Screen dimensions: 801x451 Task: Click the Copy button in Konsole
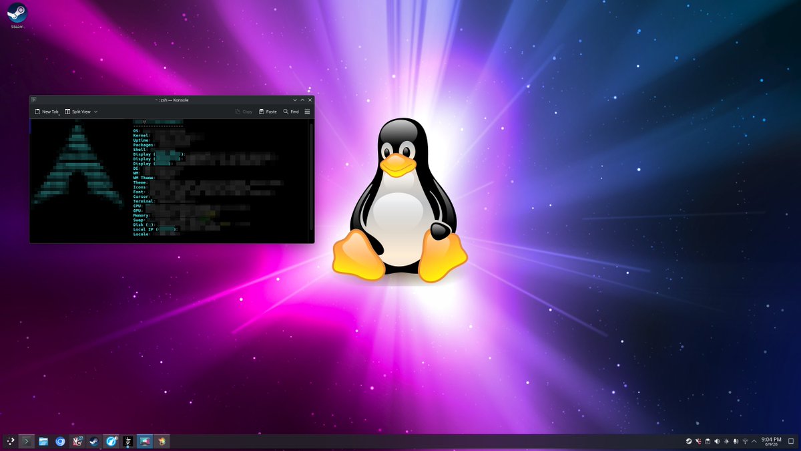tap(244, 112)
